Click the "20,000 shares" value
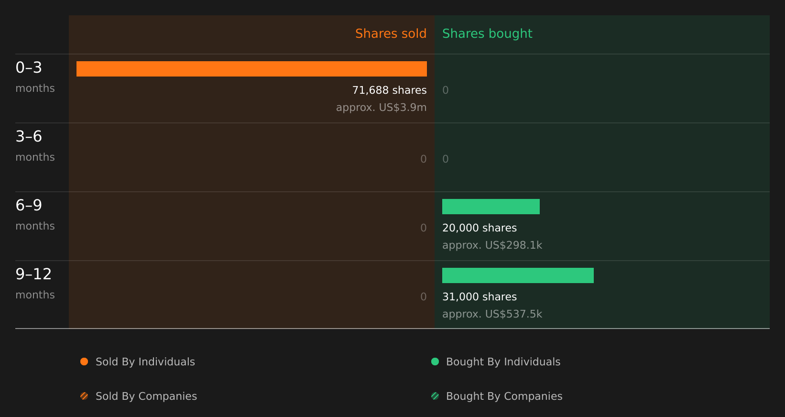Viewport: 785px width, 417px height. point(480,228)
